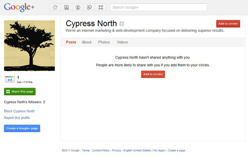Open the Games icon in the top bar
The height and width of the screenshot is (158, 248).
(101, 7)
